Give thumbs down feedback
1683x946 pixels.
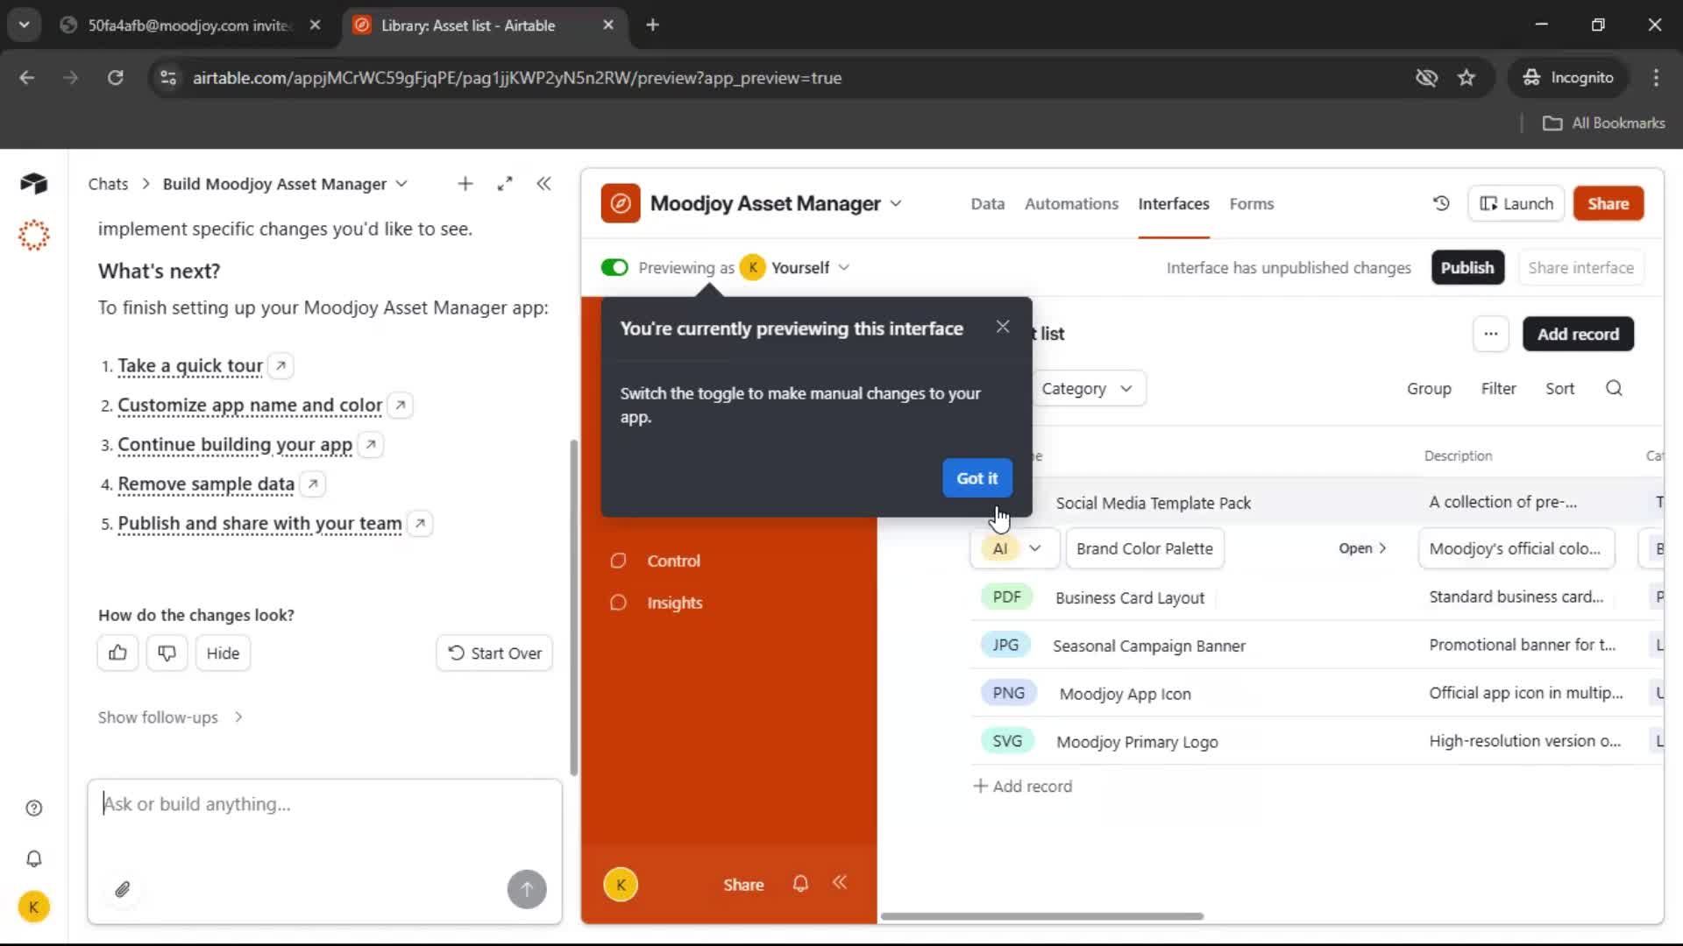coord(167,653)
